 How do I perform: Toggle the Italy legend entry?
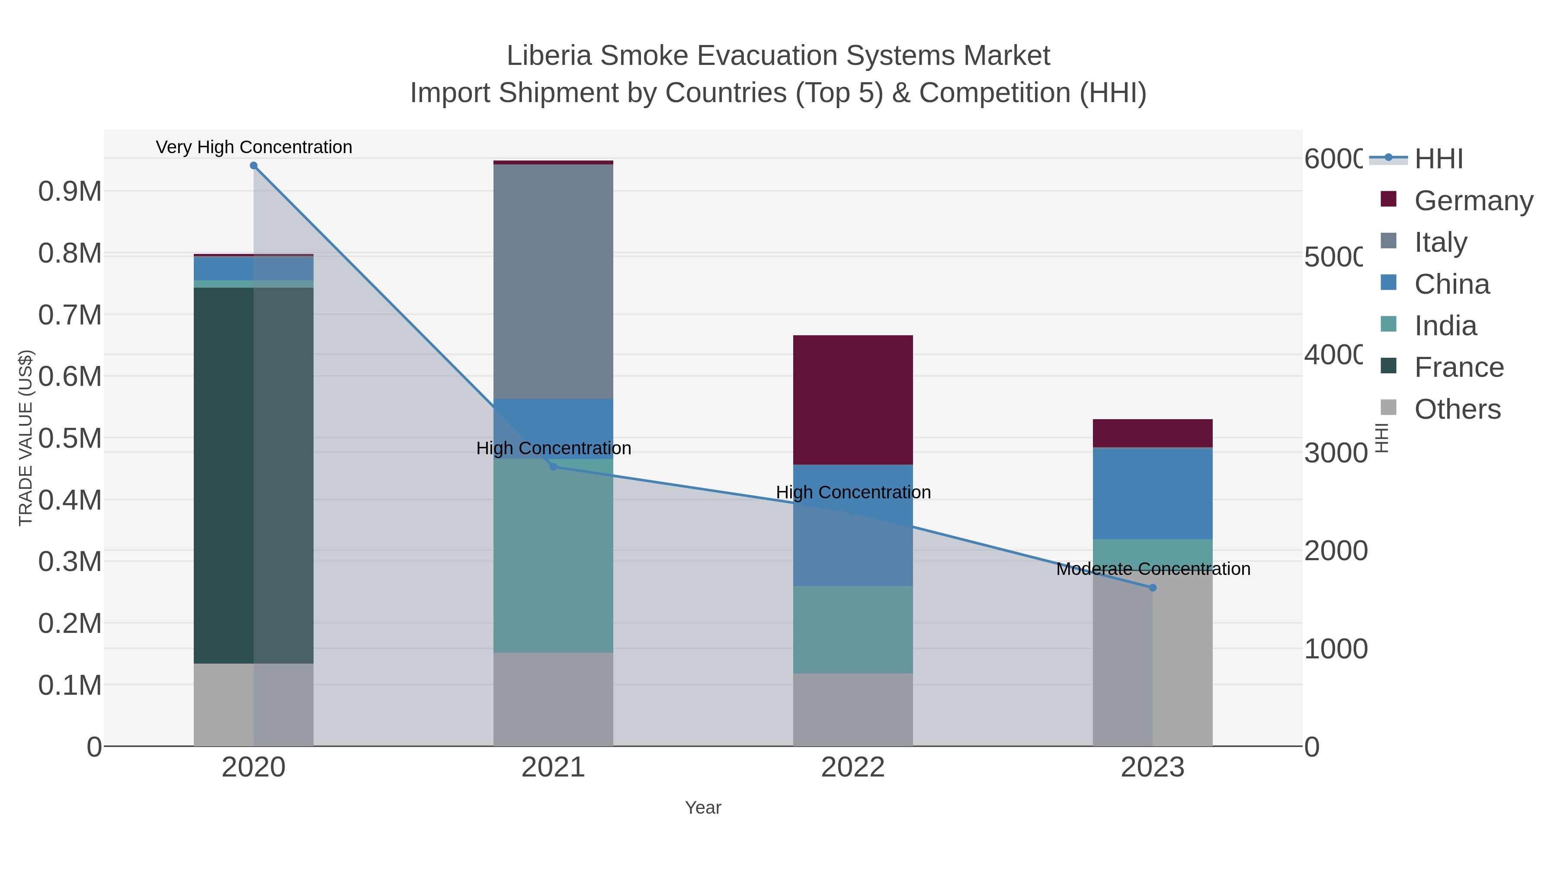1423,242
